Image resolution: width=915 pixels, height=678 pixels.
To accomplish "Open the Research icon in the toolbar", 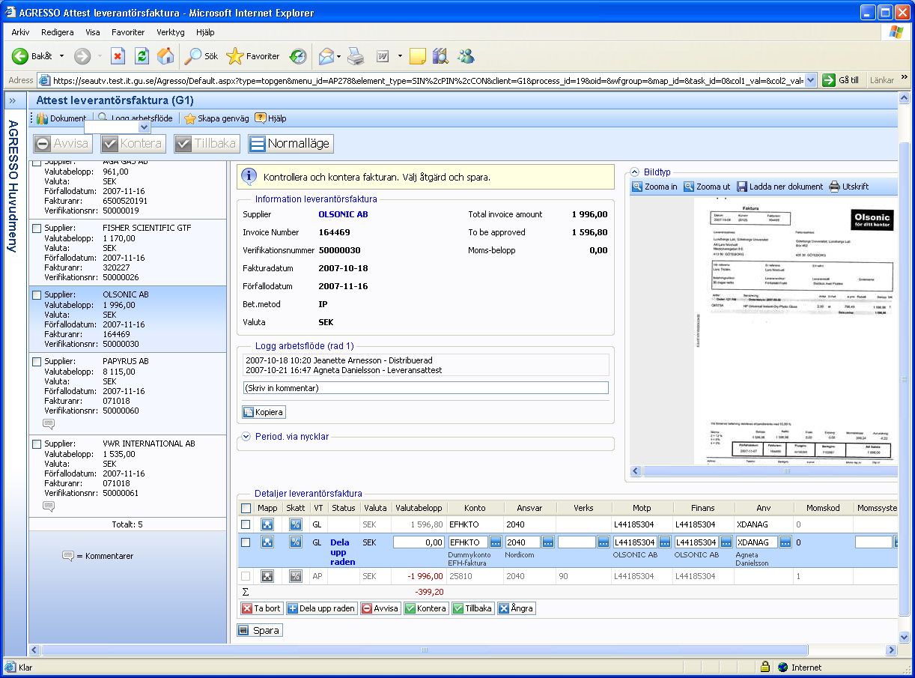I will [x=440, y=56].
